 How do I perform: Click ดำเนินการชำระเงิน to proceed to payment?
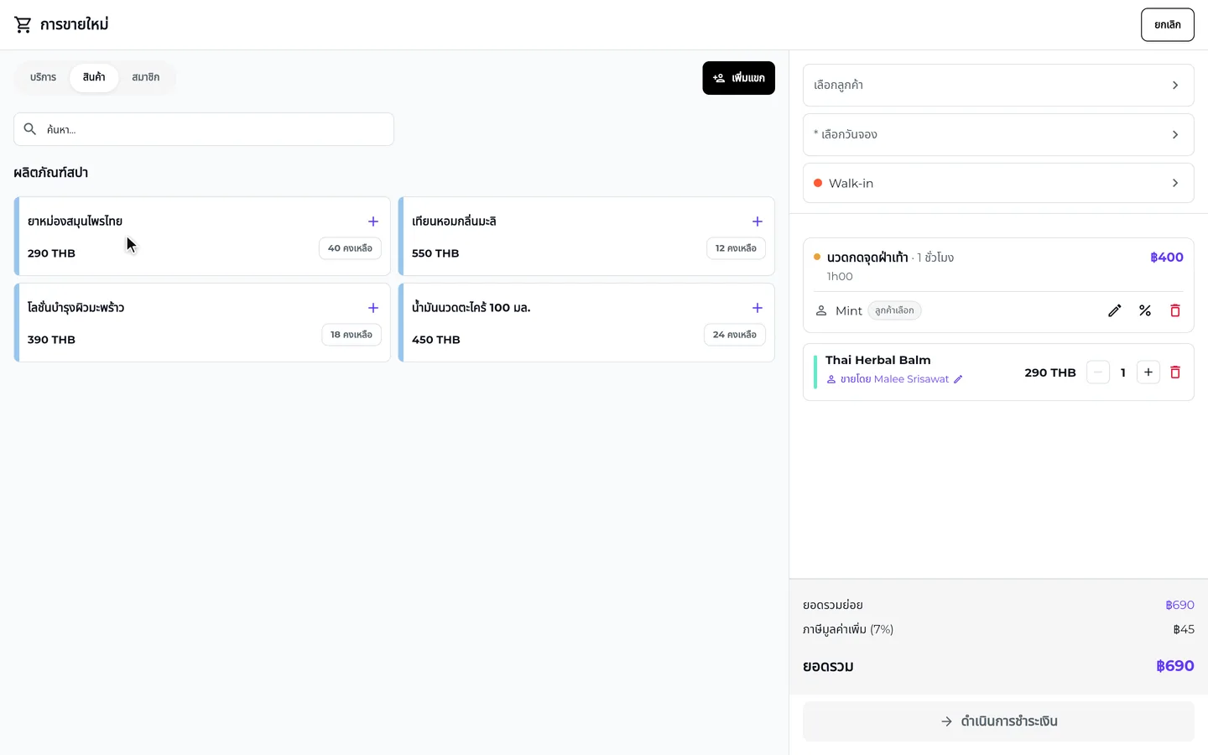(998, 721)
